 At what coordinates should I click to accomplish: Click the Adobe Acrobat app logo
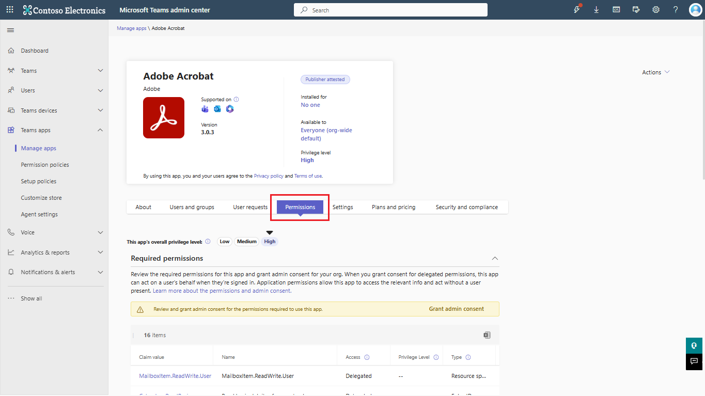pos(164,118)
